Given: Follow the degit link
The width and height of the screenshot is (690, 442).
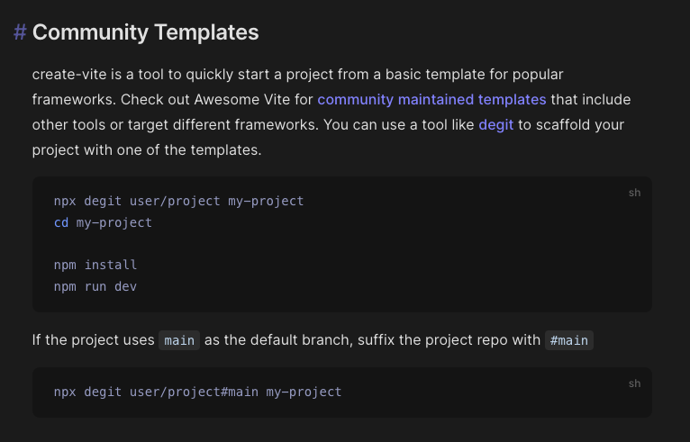Looking at the screenshot, I should 495,124.
